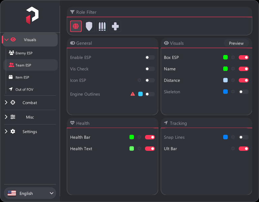Viewport: 259px width, 202px height.
Task: Collapse the Visuals section chevron
Action: pos(6,40)
